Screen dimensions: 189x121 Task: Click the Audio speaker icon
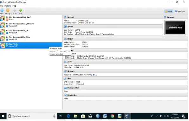[65, 62]
